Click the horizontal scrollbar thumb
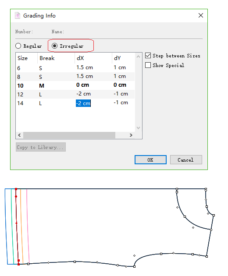Screen dimensions: 228x276 click(69, 135)
